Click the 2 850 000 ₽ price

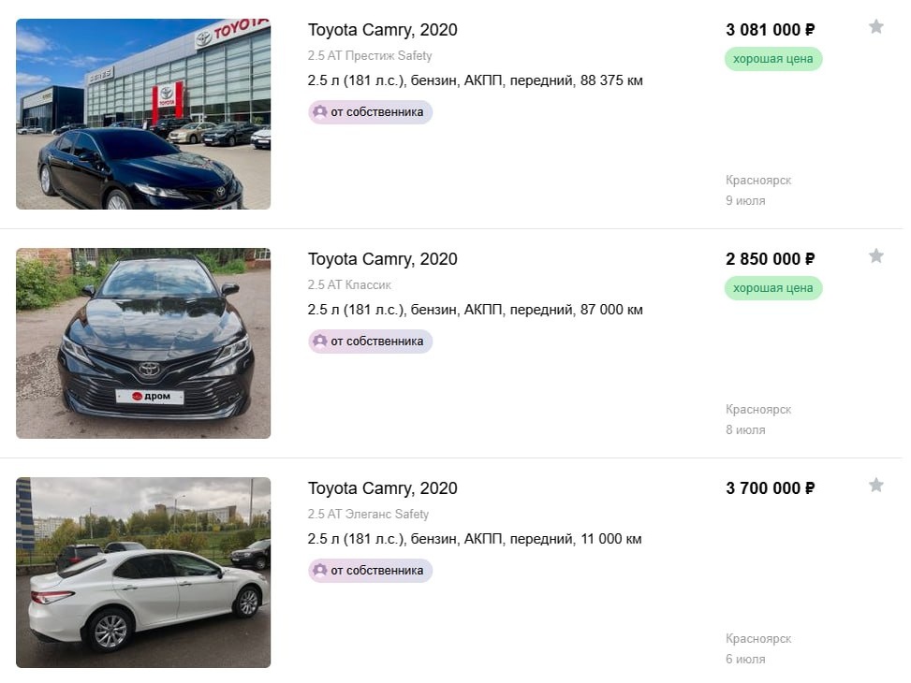(x=771, y=259)
